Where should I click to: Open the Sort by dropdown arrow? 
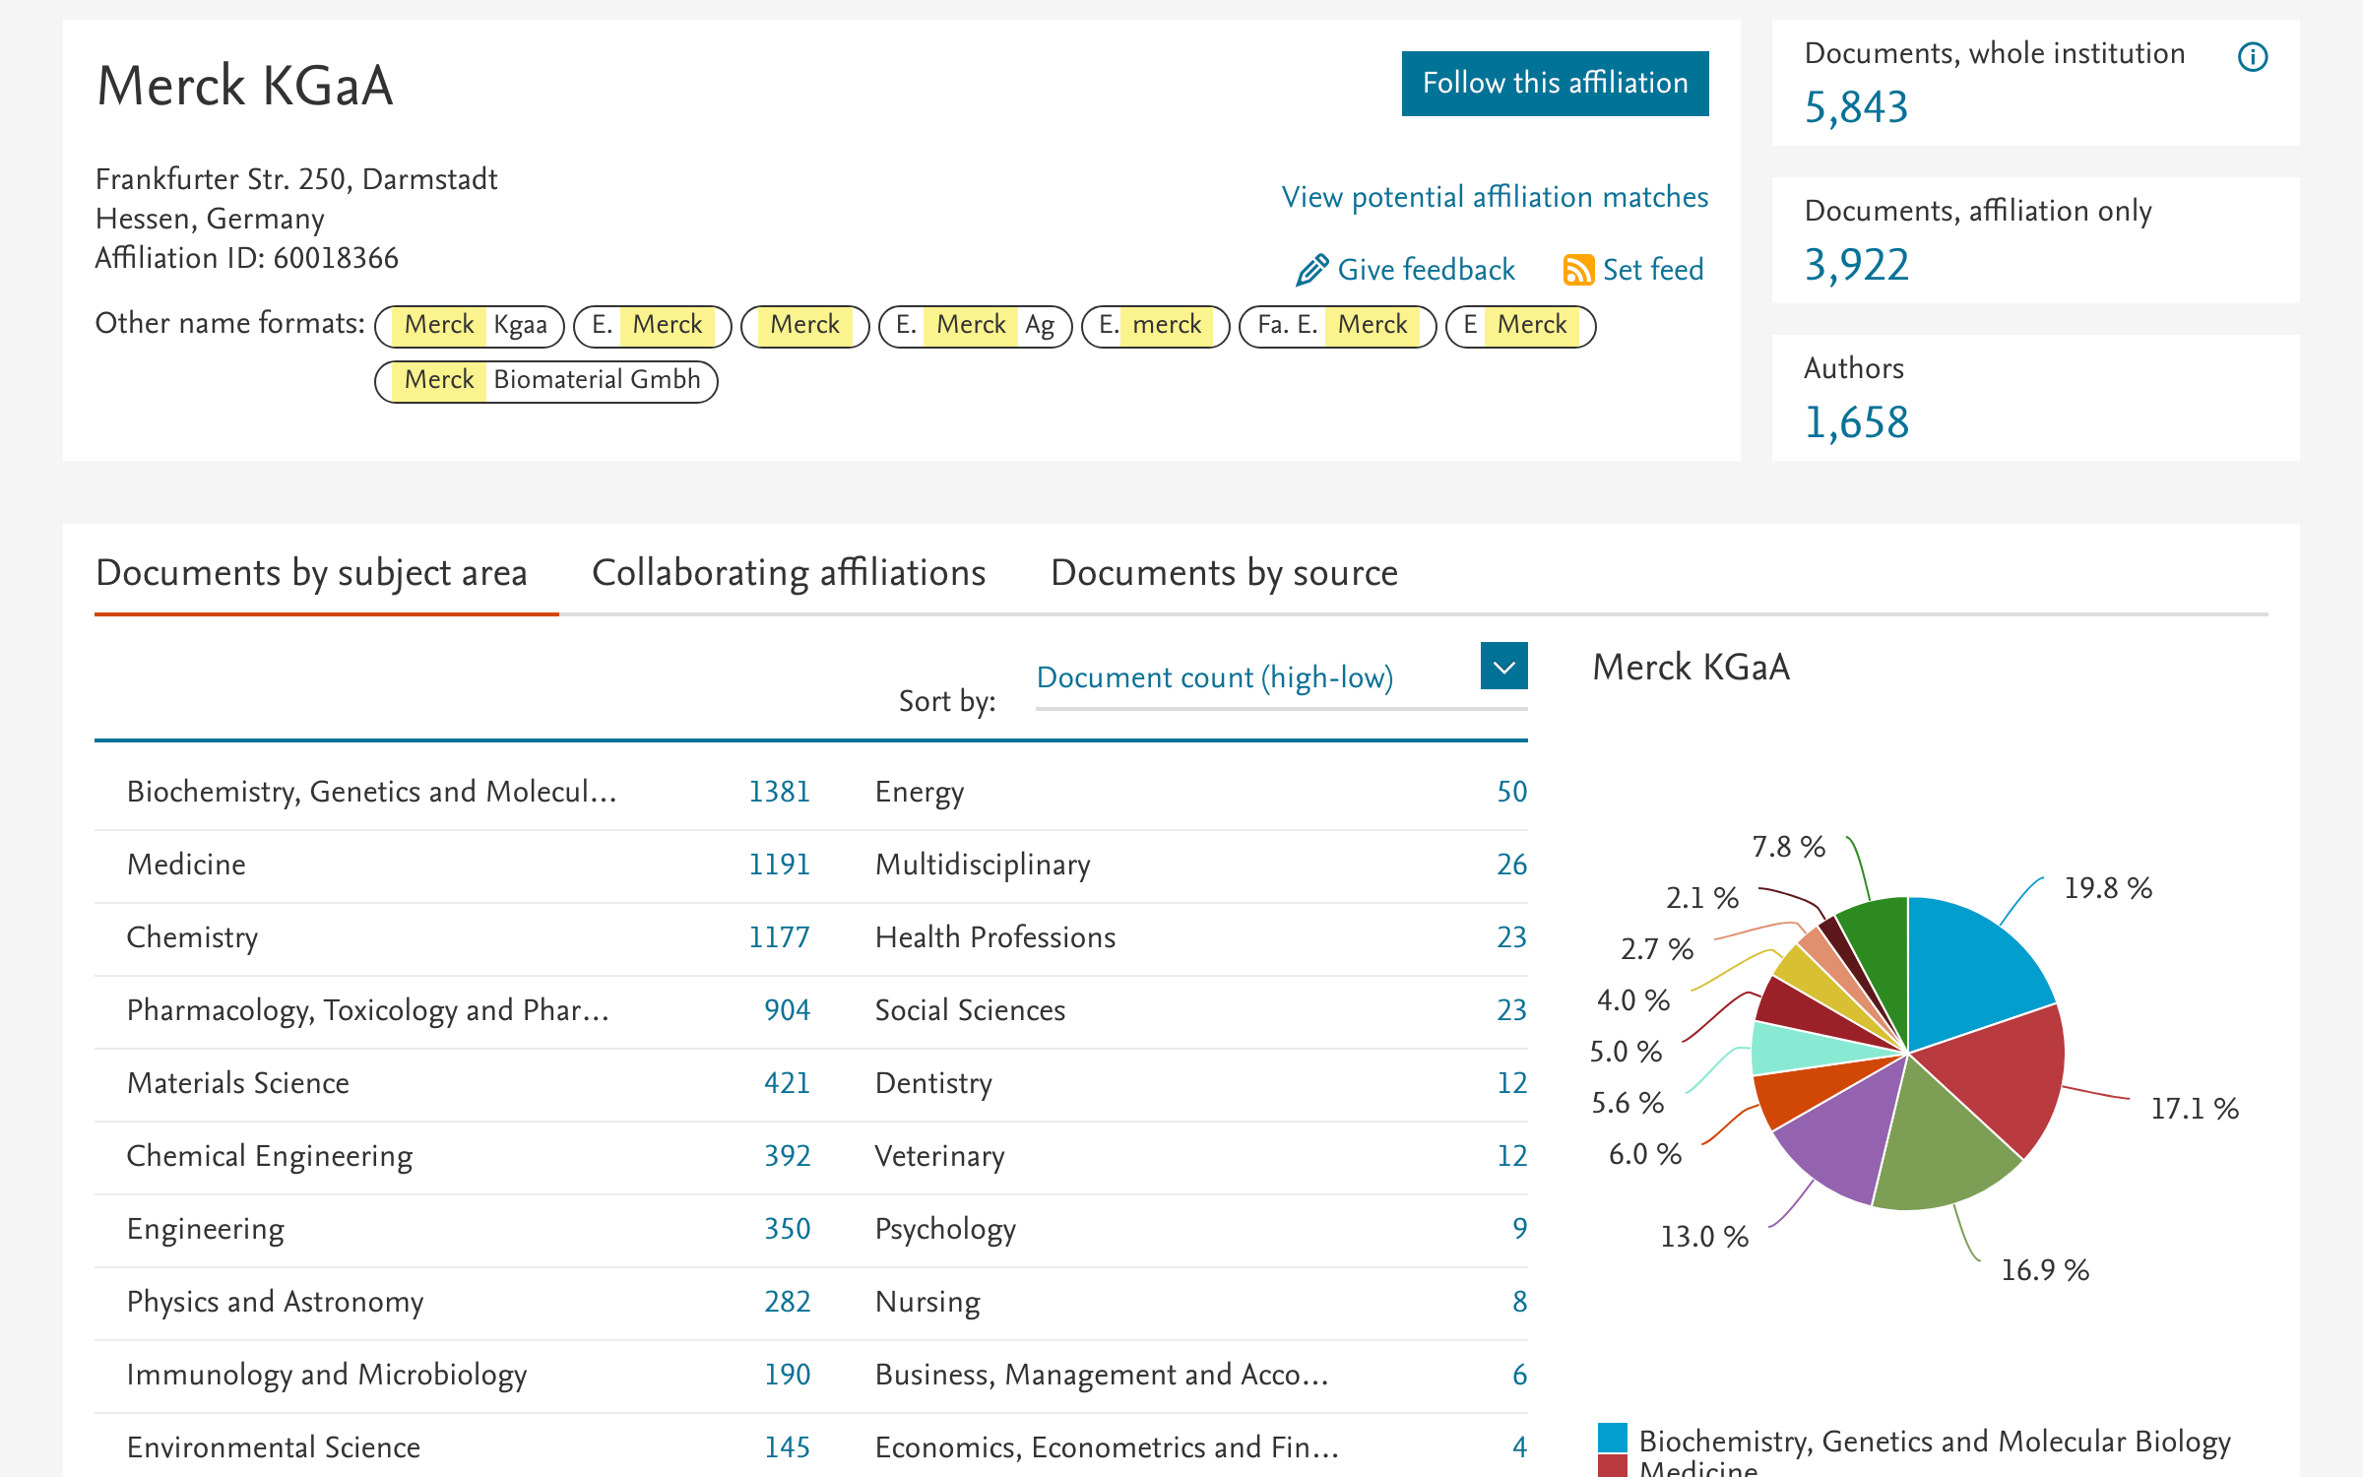click(x=1503, y=667)
